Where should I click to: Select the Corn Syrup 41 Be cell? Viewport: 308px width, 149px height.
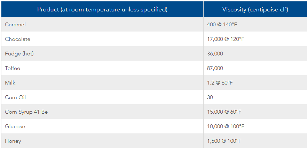pos(102,112)
